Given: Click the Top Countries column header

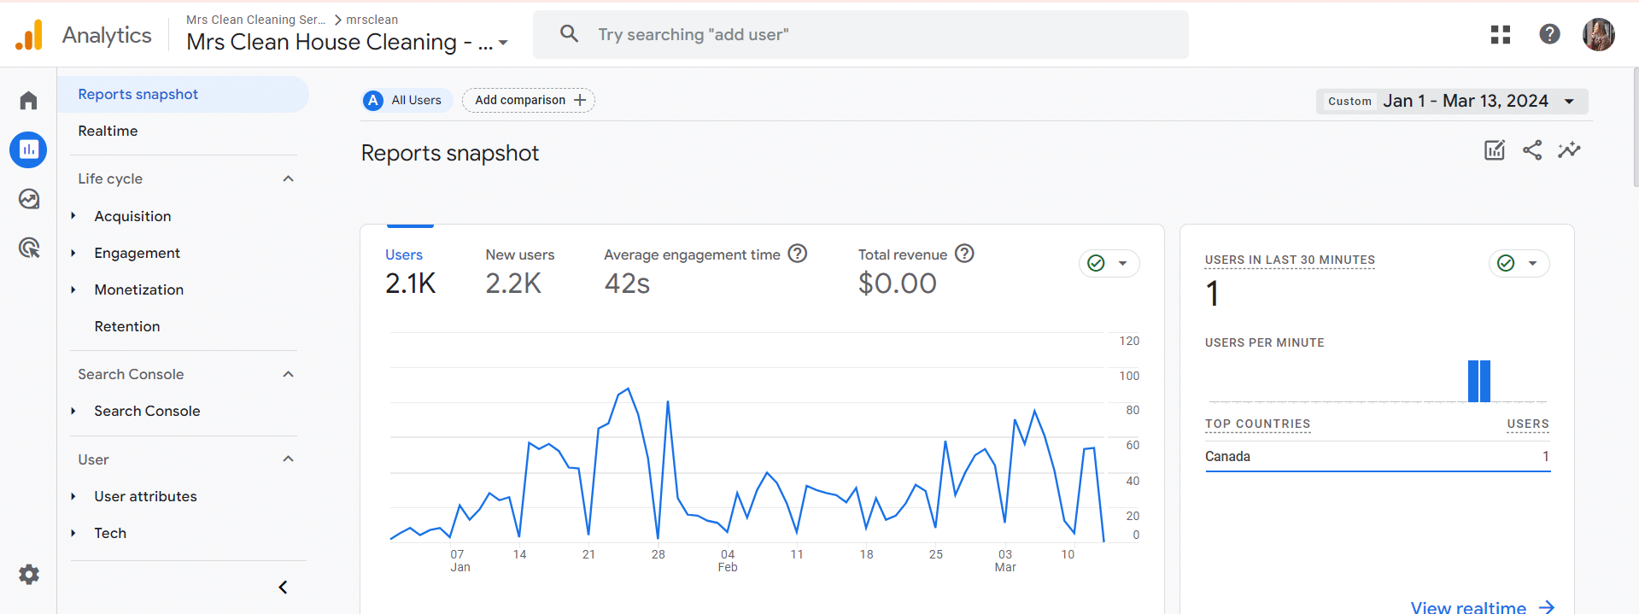Looking at the screenshot, I should pyautogui.click(x=1257, y=424).
